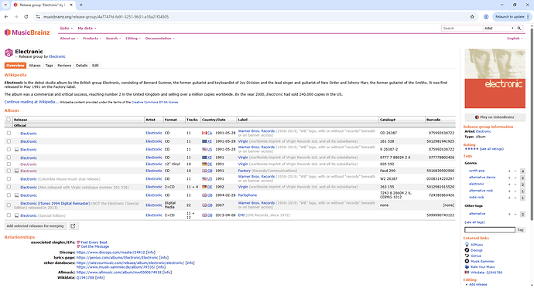Open the Reviews tab
The width and height of the screenshot is (534, 288).
[64, 66]
